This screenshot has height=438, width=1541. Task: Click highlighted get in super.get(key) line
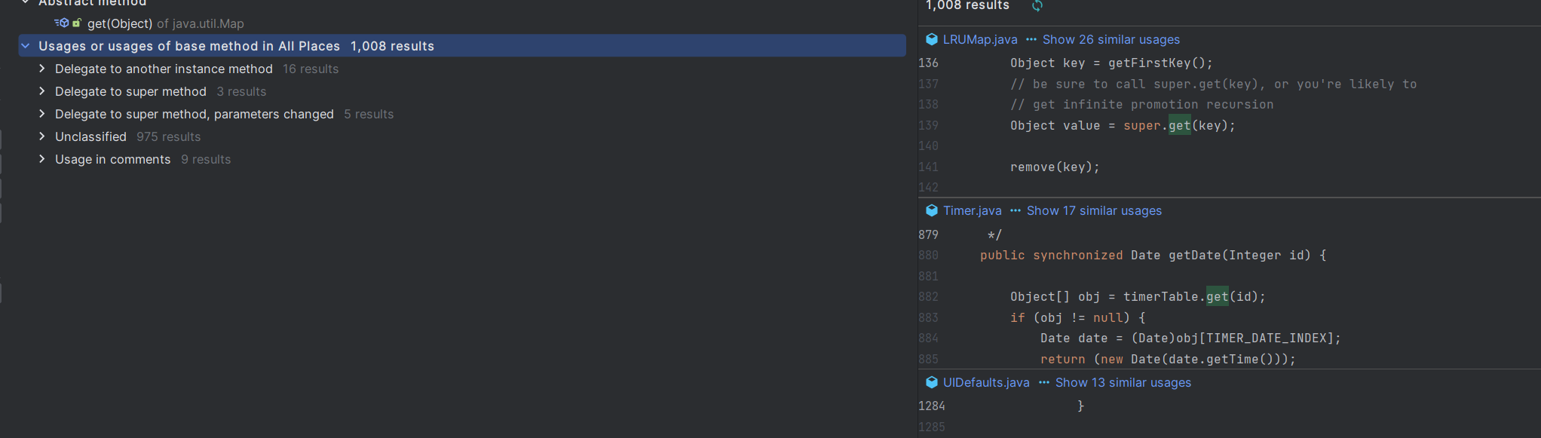tap(1179, 125)
